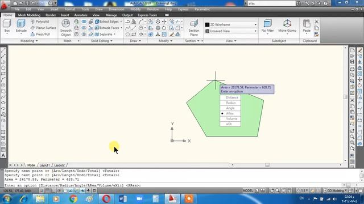Click the Opera browser taskbar icon
The width and height of the screenshot is (364, 204).
click(x=106, y=199)
